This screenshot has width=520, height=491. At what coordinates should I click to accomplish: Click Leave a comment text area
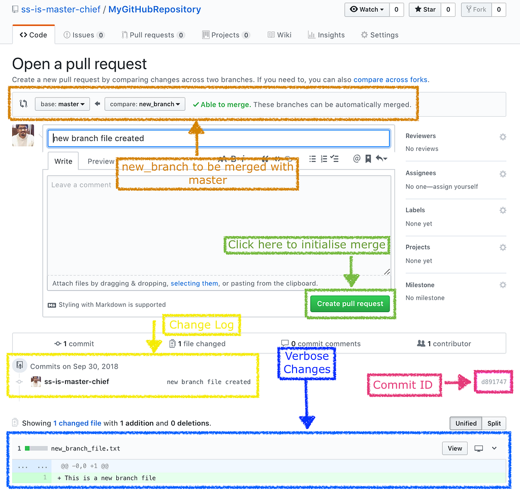(219, 225)
